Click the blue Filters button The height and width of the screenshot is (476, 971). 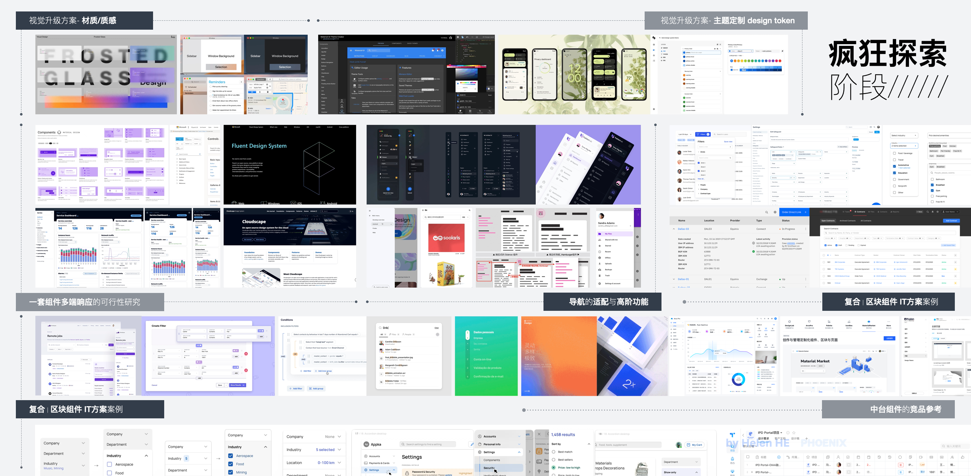point(703,134)
